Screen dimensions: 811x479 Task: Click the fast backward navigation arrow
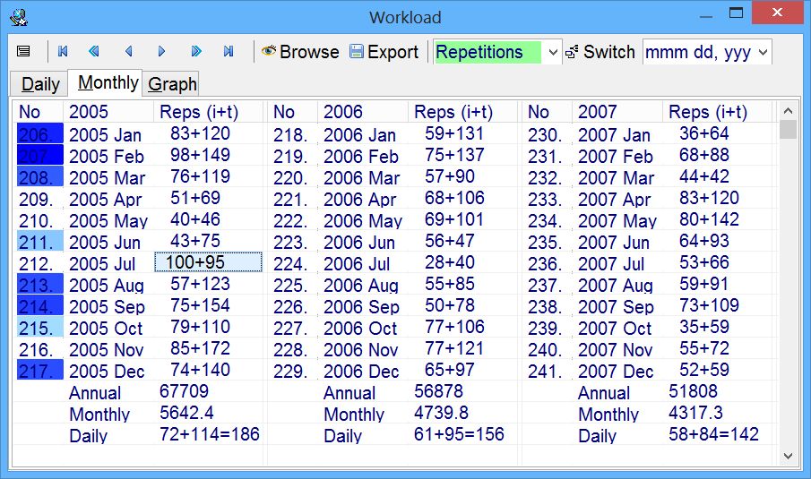[94, 52]
